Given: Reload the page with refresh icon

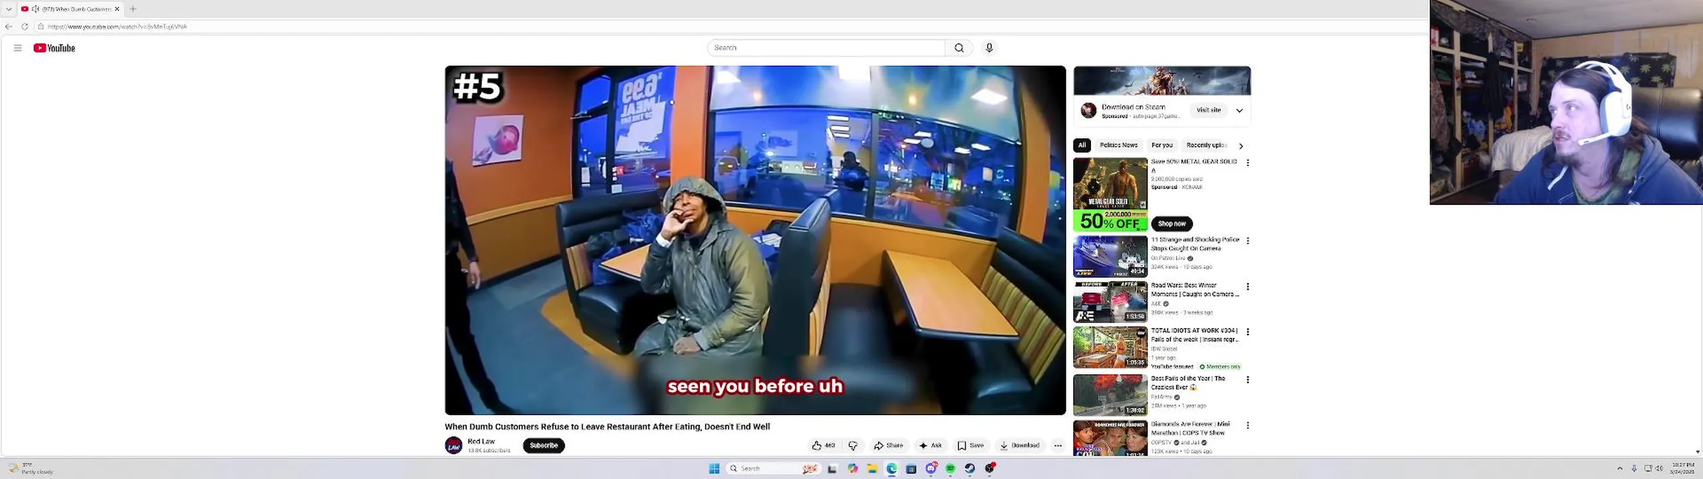Looking at the screenshot, I should (x=25, y=27).
